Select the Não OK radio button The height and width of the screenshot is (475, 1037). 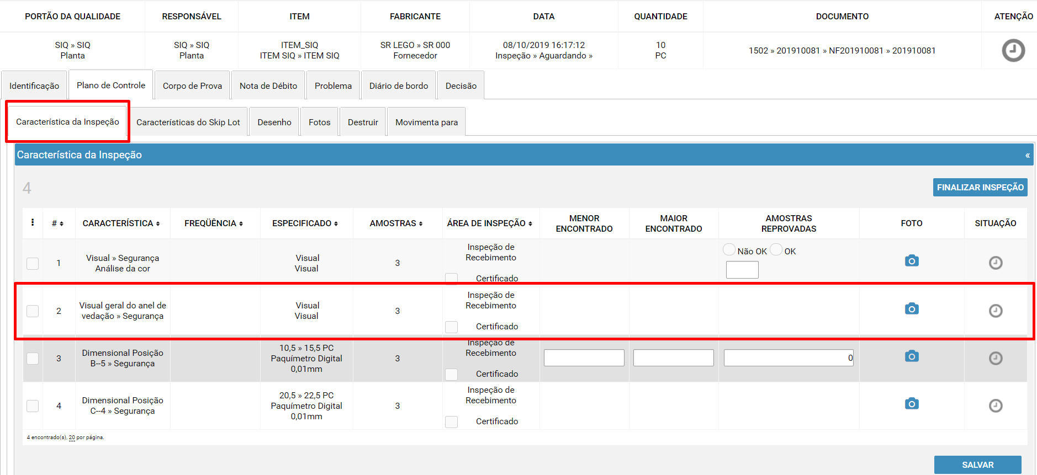729,249
